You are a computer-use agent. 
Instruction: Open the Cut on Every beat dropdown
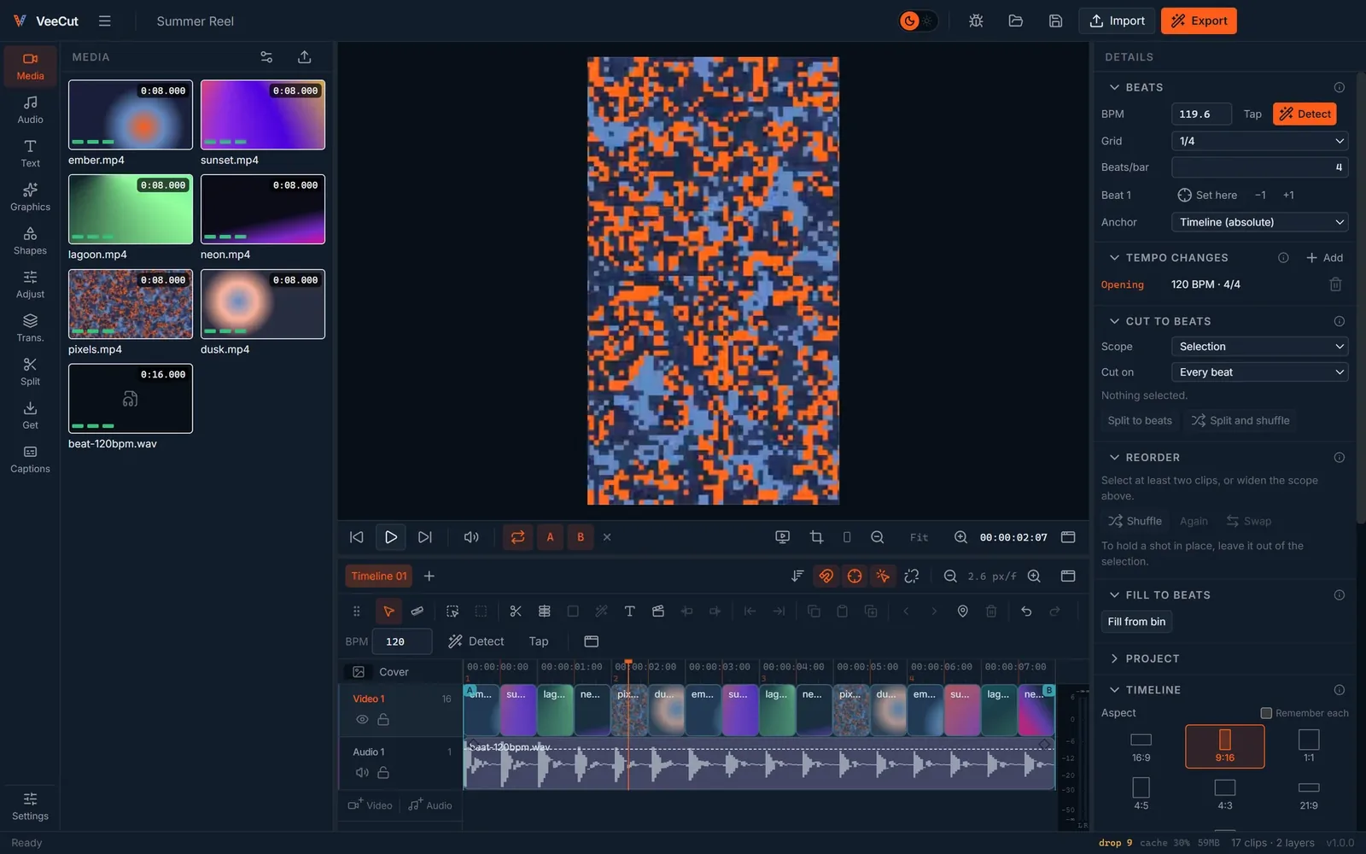tap(1259, 372)
